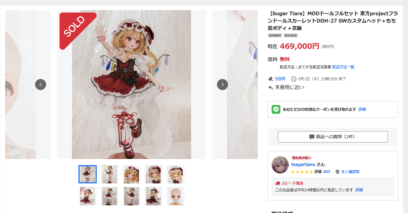Open the 配送方法一覧 link

tap(343, 67)
